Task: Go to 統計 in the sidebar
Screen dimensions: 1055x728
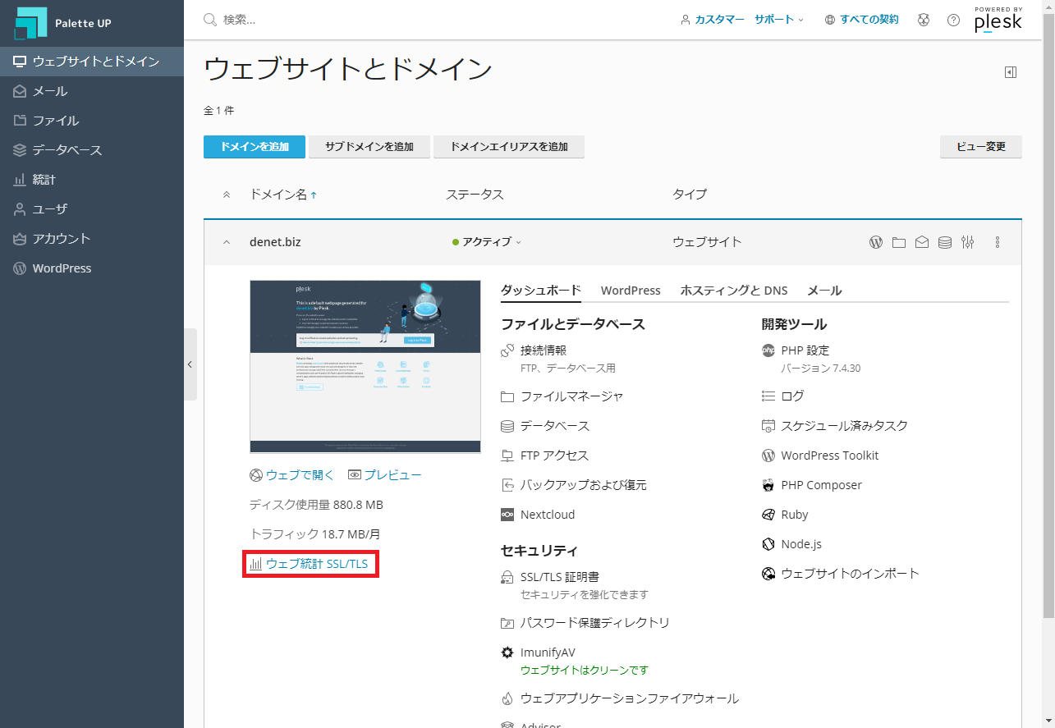Action: tap(92, 180)
